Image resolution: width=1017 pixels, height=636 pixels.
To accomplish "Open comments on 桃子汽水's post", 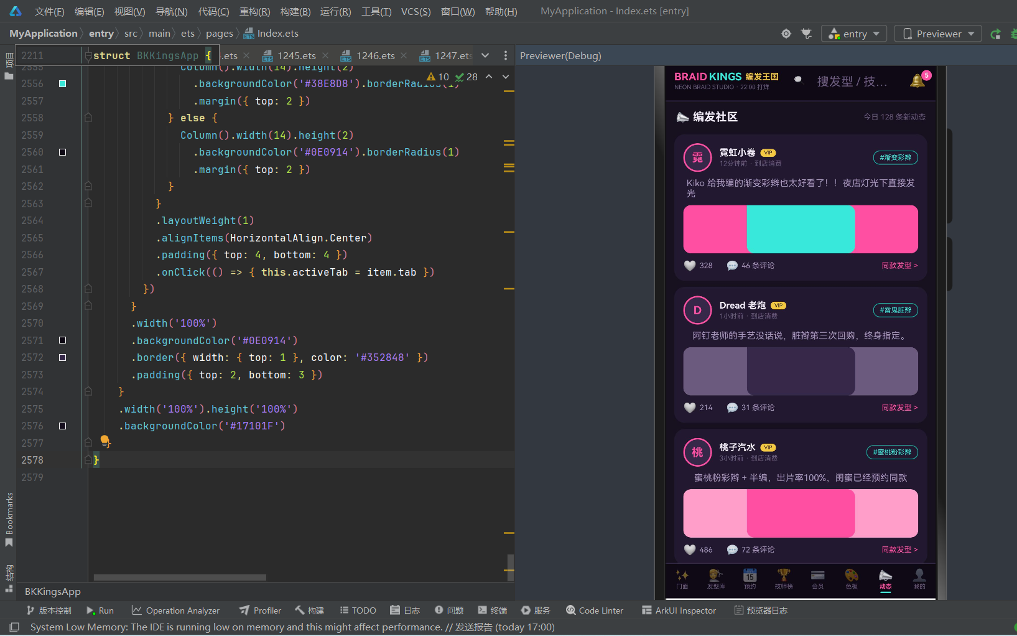I will tap(751, 549).
